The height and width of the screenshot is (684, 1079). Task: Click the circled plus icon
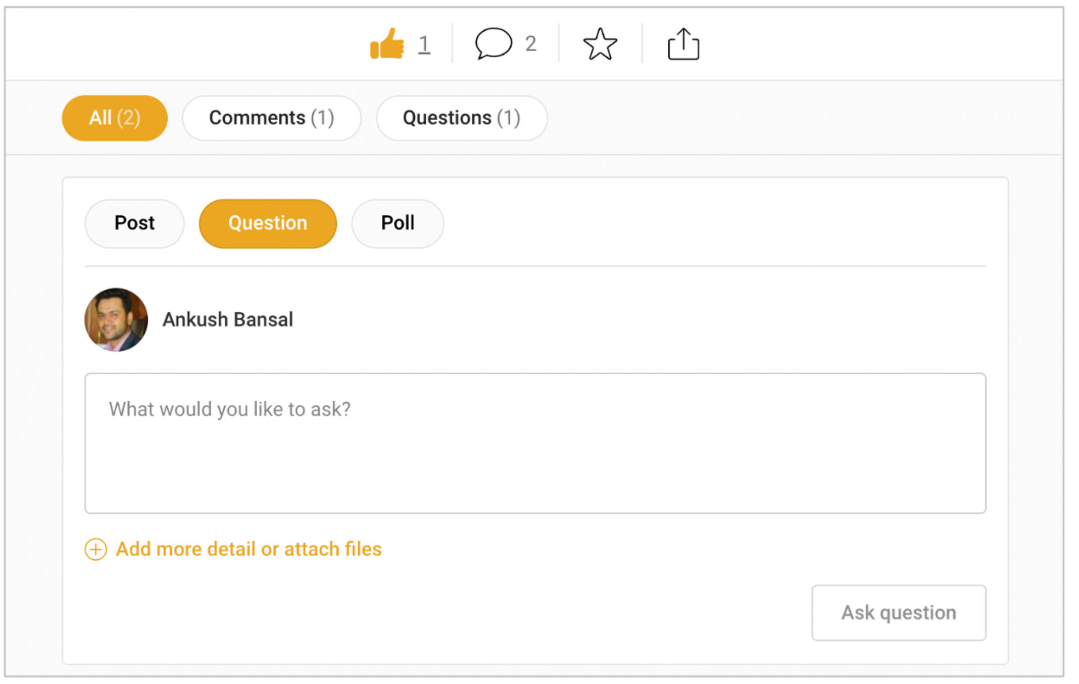[95, 549]
